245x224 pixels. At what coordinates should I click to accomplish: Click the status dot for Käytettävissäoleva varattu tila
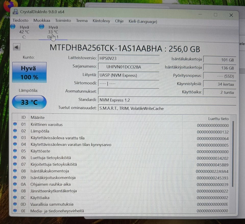pos(15,137)
